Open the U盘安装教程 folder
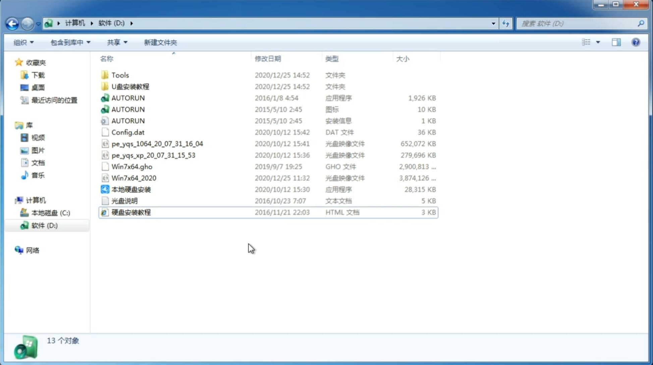The width and height of the screenshot is (653, 365). [130, 87]
